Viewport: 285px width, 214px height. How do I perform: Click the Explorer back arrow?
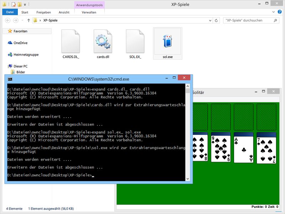tap(7, 20)
